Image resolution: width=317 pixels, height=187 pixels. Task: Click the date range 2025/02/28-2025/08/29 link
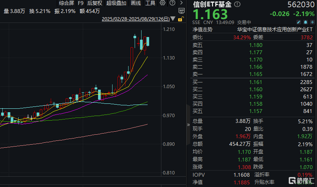point(136,19)
